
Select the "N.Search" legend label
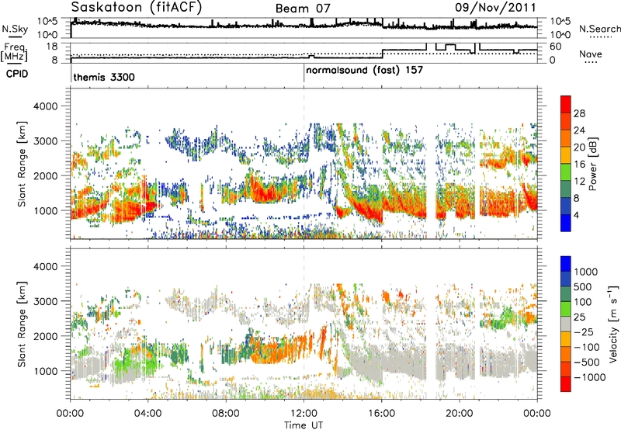[x=599, y=29]
